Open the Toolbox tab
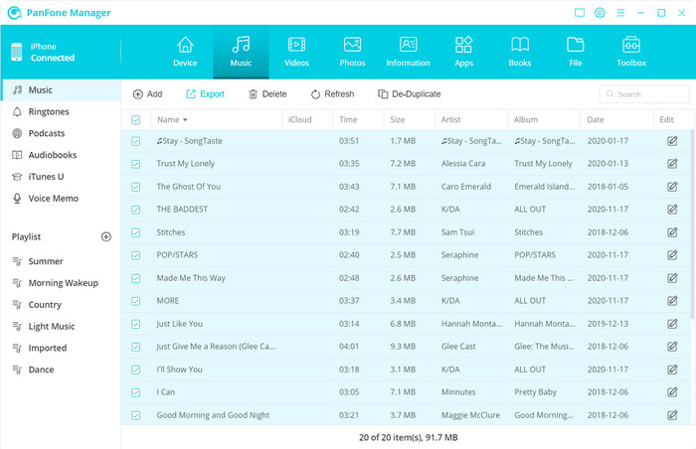The image size is (696, 449). click(x=631, y=52)
